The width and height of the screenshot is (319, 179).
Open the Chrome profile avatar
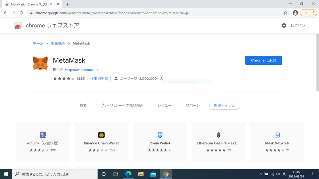click(295, 13)
